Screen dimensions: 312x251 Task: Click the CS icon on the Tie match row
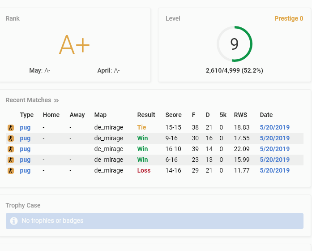coord(11,127)
